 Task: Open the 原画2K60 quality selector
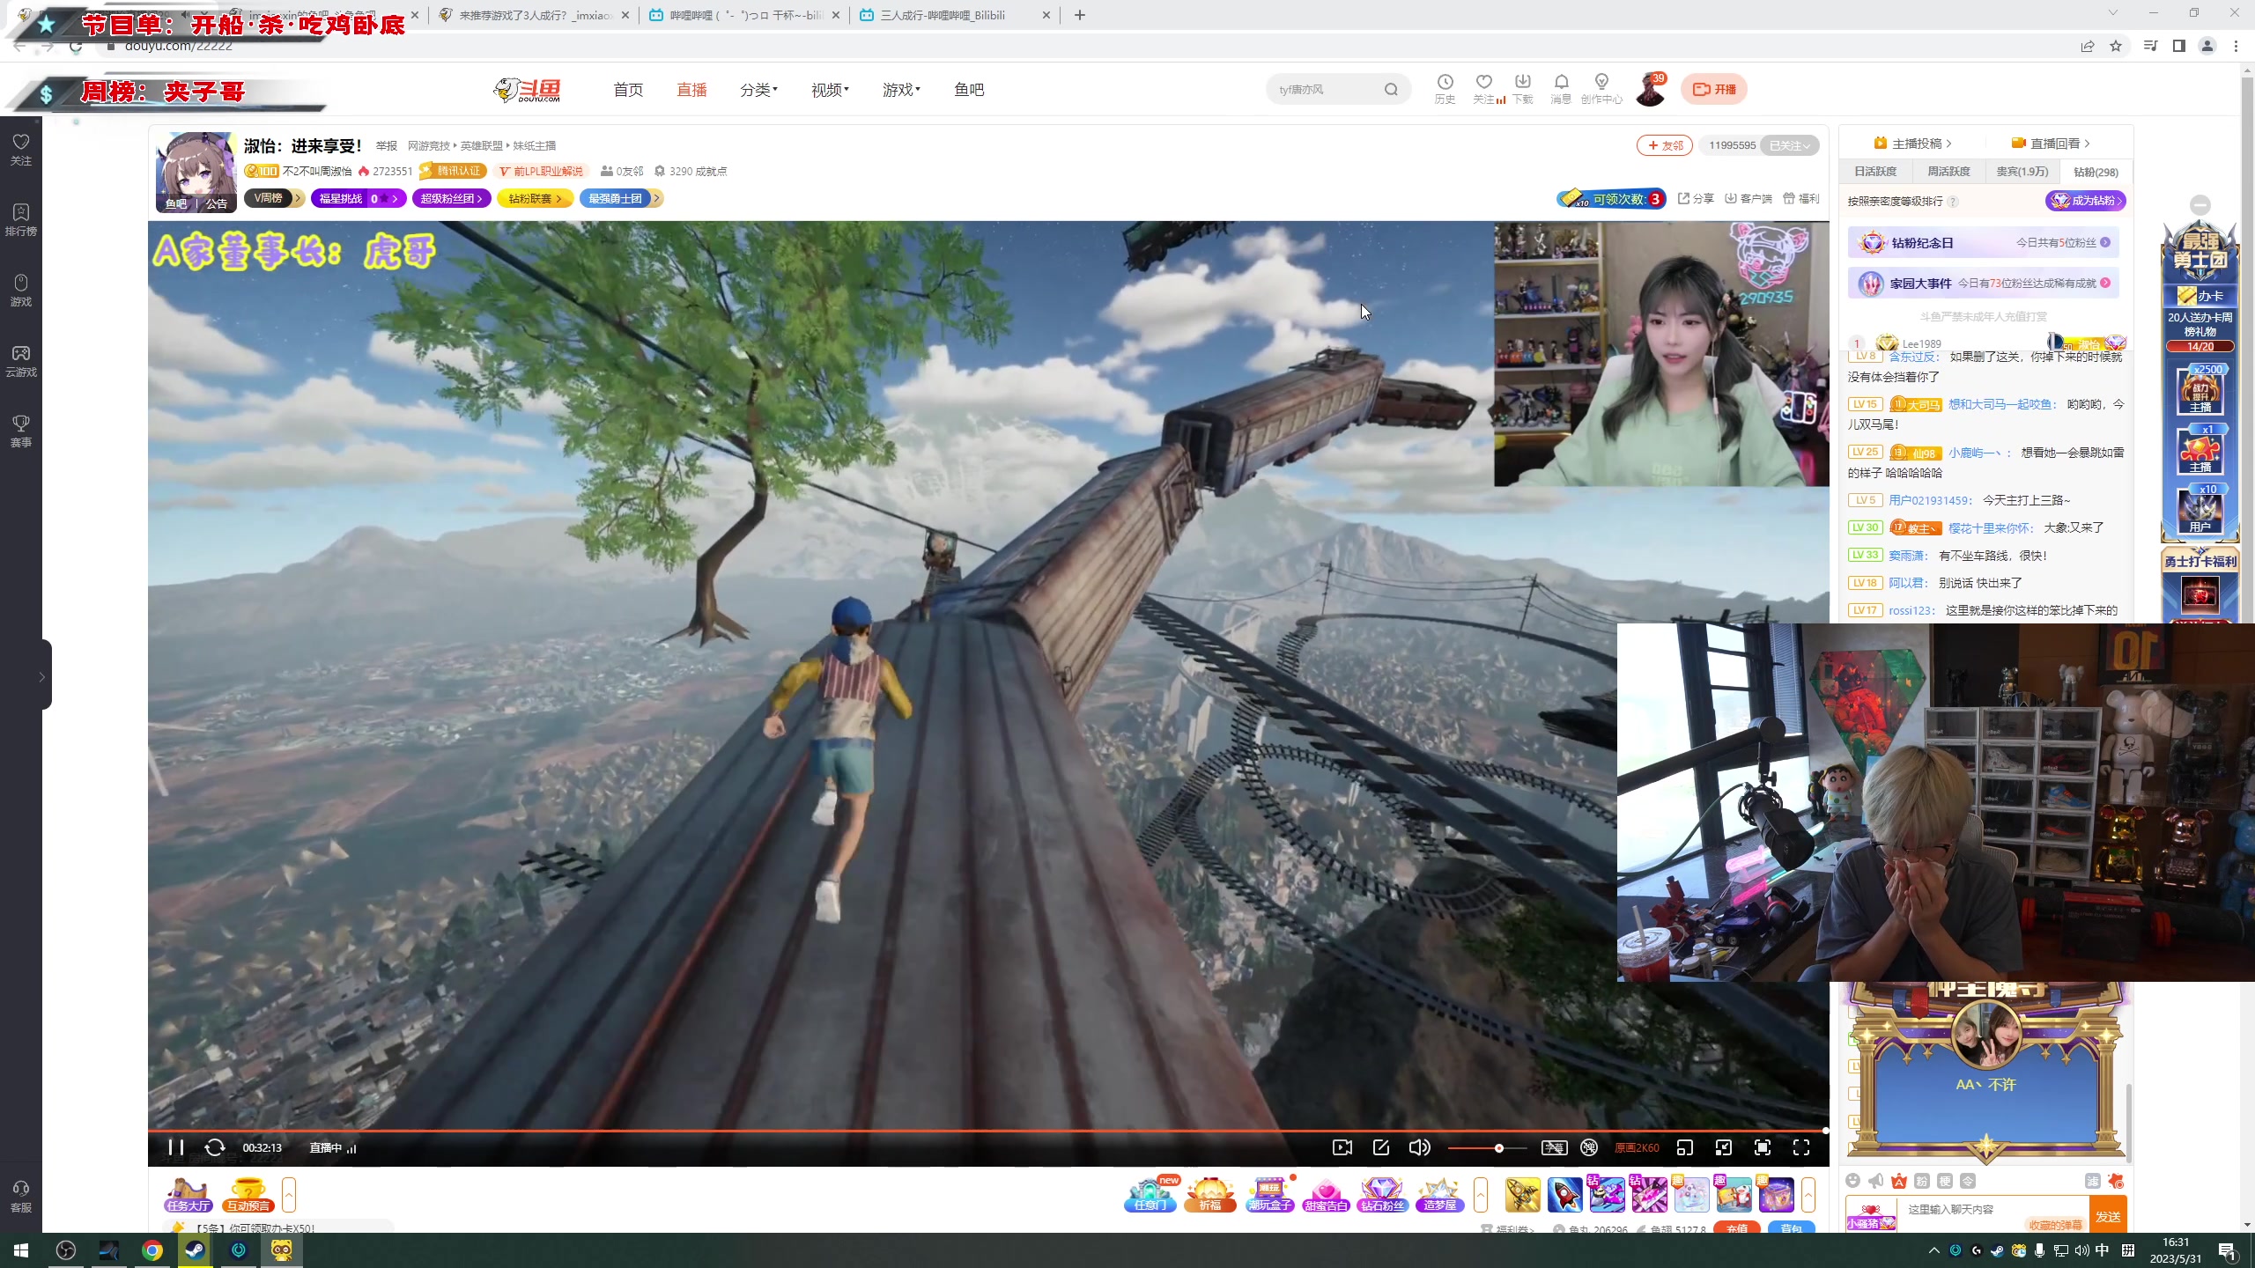click(1637, 1147)
